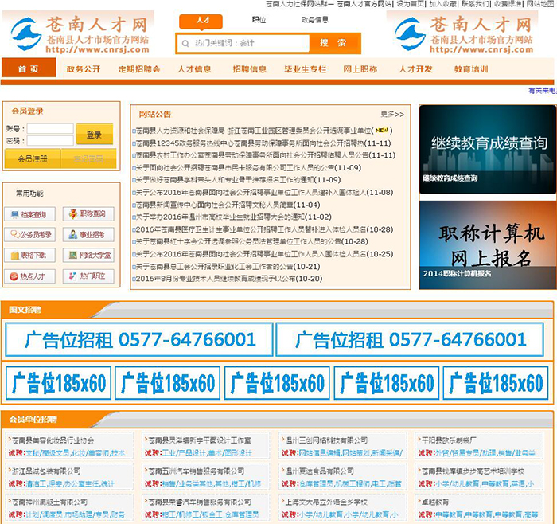This screenshot has width=557, height=524.
Task: Open 职称查询 in common functions
Action: [88, 213]
